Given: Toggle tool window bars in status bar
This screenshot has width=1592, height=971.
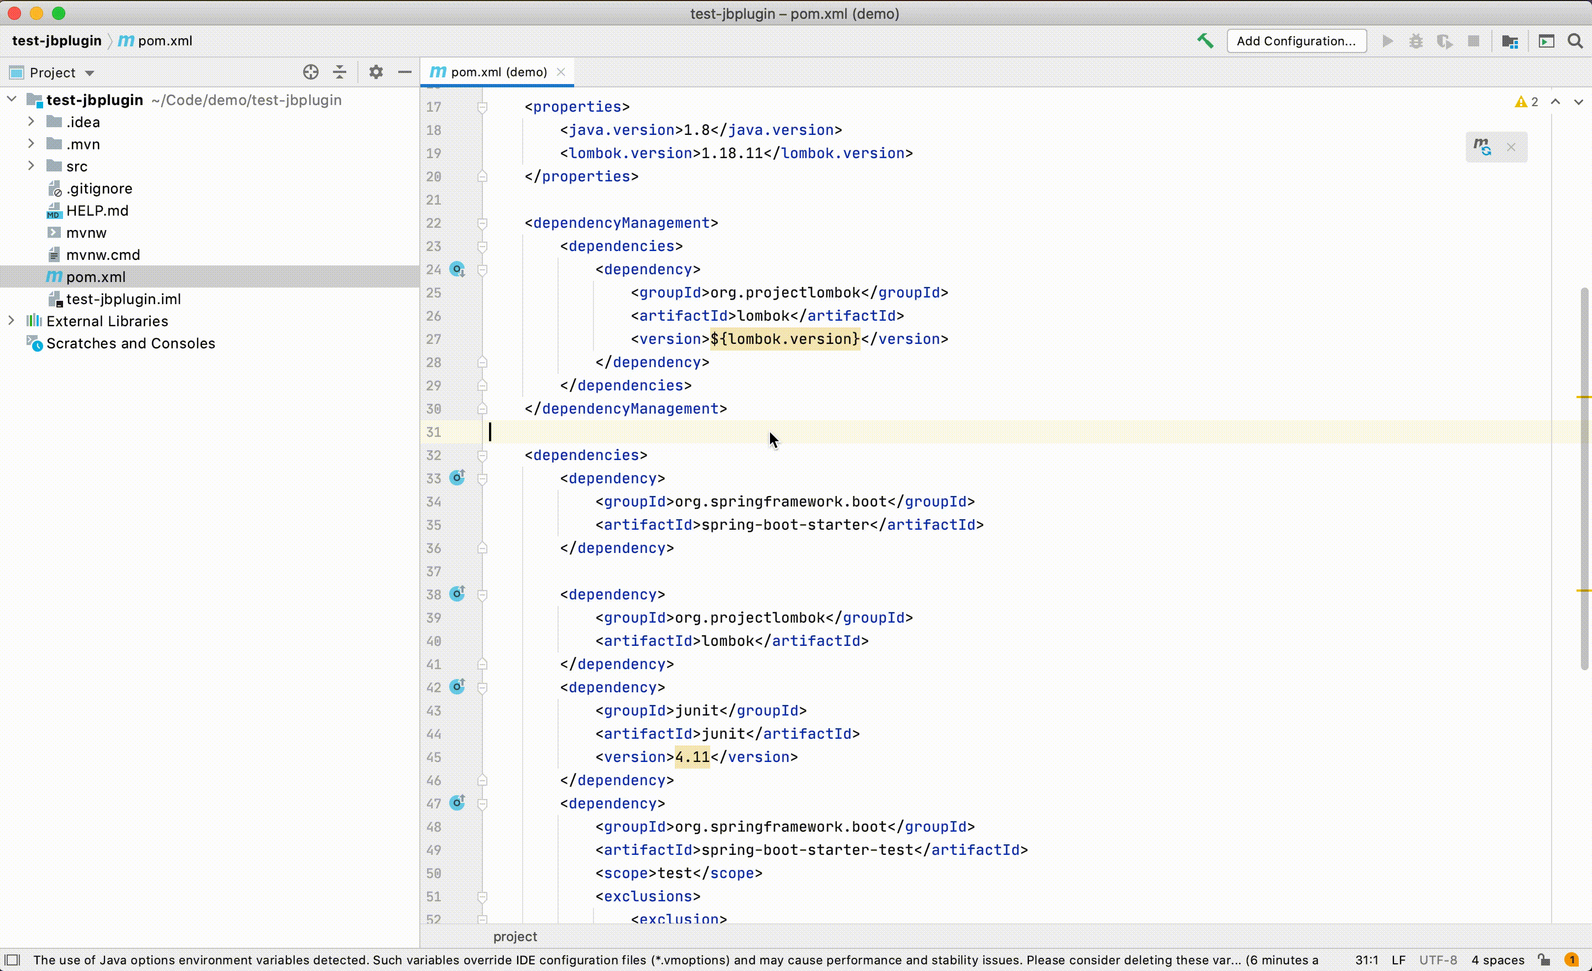Looking at the screenshot, I should click(12, 959).
